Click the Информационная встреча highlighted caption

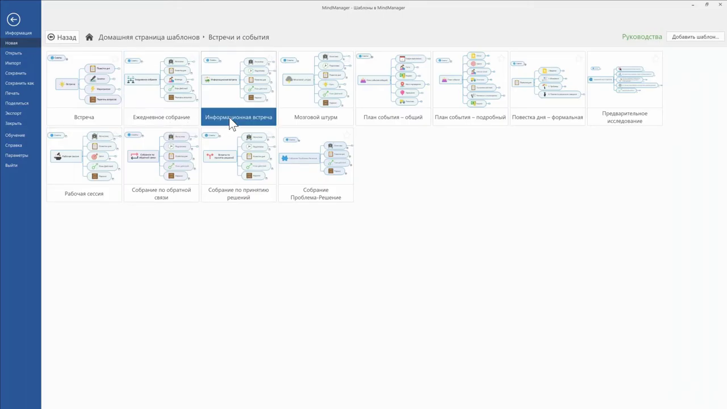[x=239, y=117]
